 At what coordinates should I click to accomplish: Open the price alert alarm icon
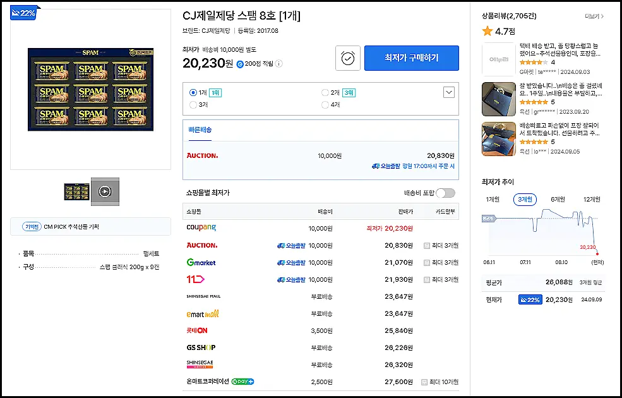tap(347, 58)
